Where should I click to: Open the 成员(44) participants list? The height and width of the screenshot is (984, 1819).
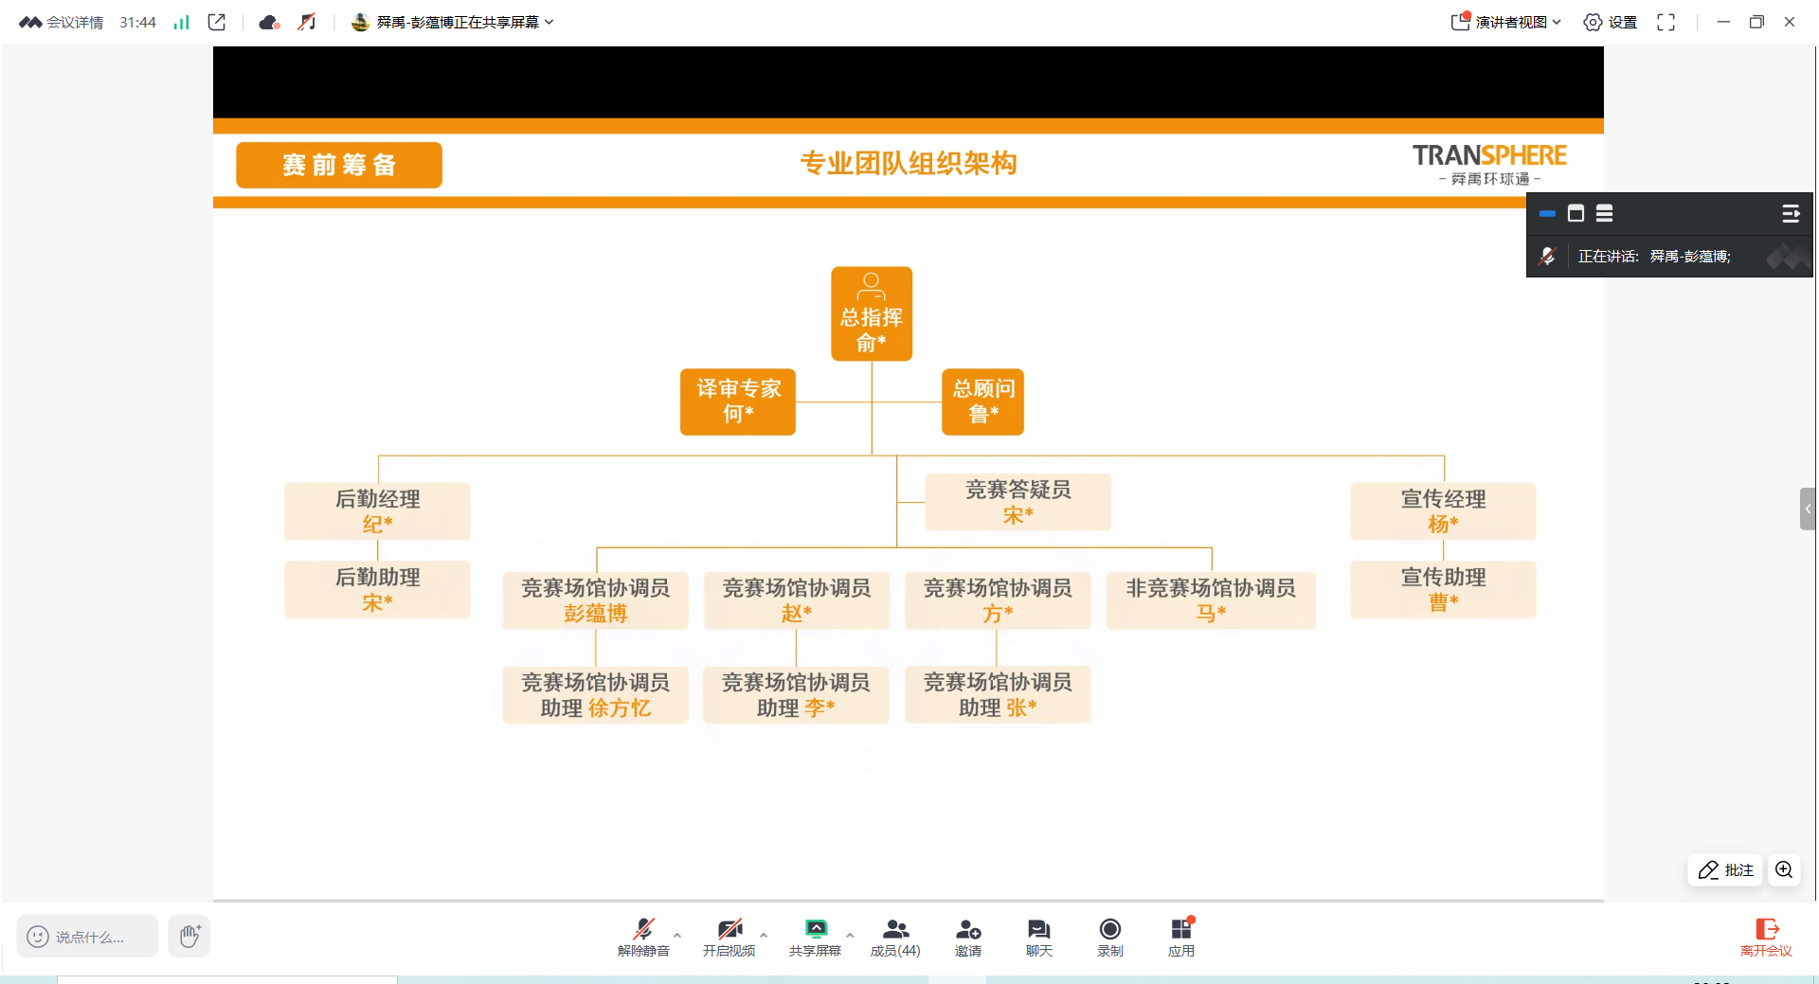point(895,937)
